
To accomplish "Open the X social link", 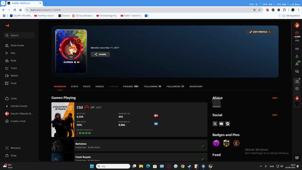I will click(x=215, y=124).
